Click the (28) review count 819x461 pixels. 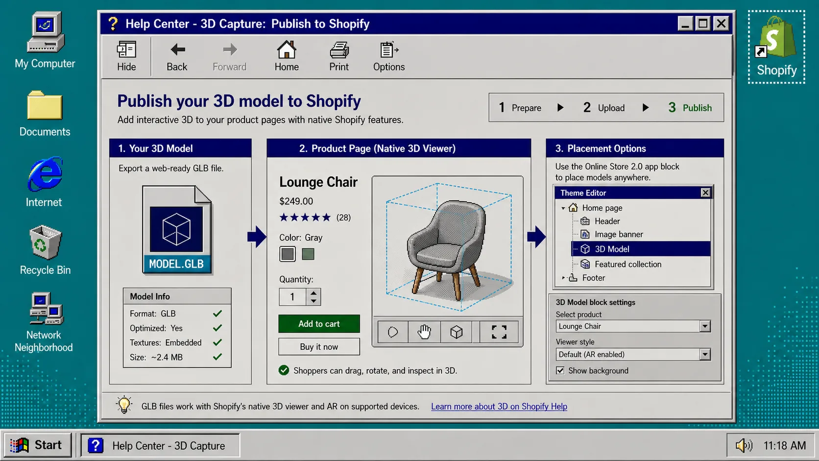(x=343, y=217)
